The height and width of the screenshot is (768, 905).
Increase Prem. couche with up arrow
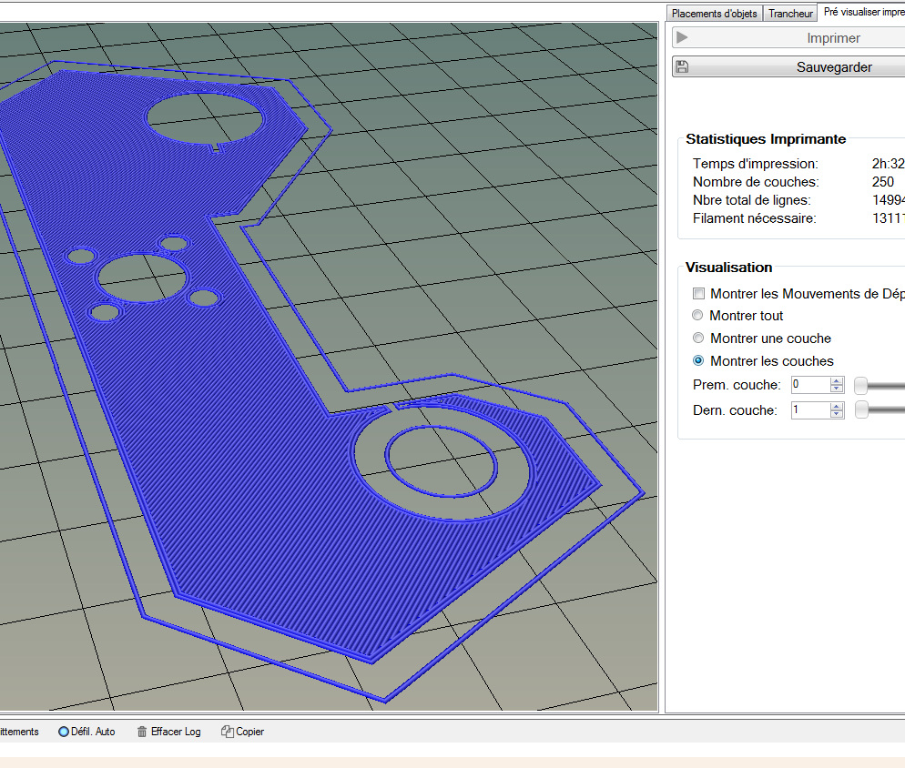pos(838,381)
